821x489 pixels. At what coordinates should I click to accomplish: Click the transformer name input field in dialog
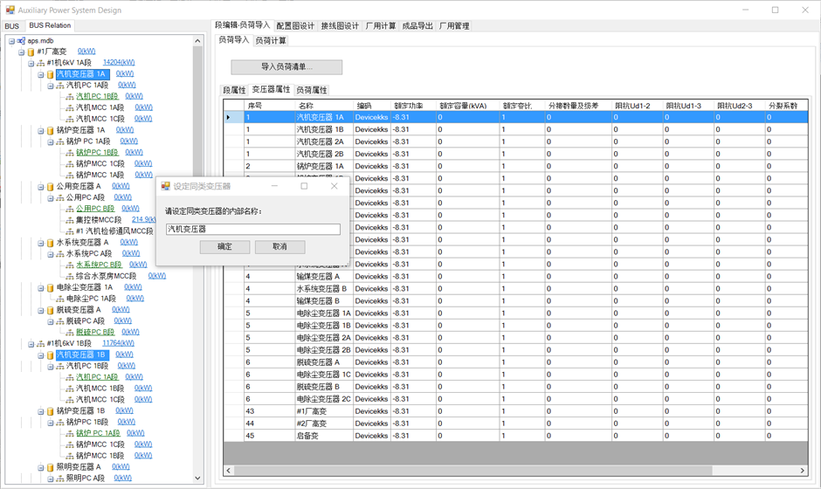tap(253, 230)
